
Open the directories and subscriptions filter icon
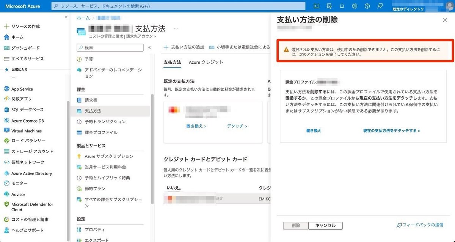[x=329, y=6]
